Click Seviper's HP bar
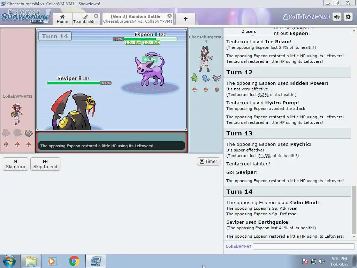The height and width of the screenshot is (268, 357). point(74,83)
